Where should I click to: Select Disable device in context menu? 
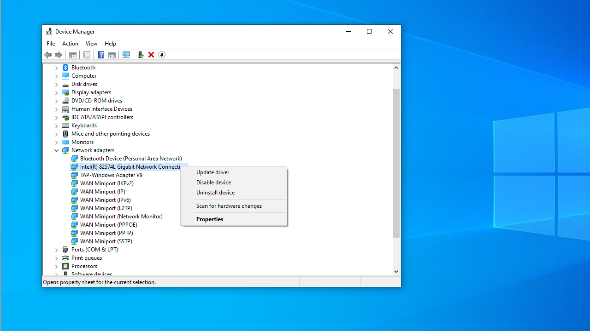pos(213,183)
